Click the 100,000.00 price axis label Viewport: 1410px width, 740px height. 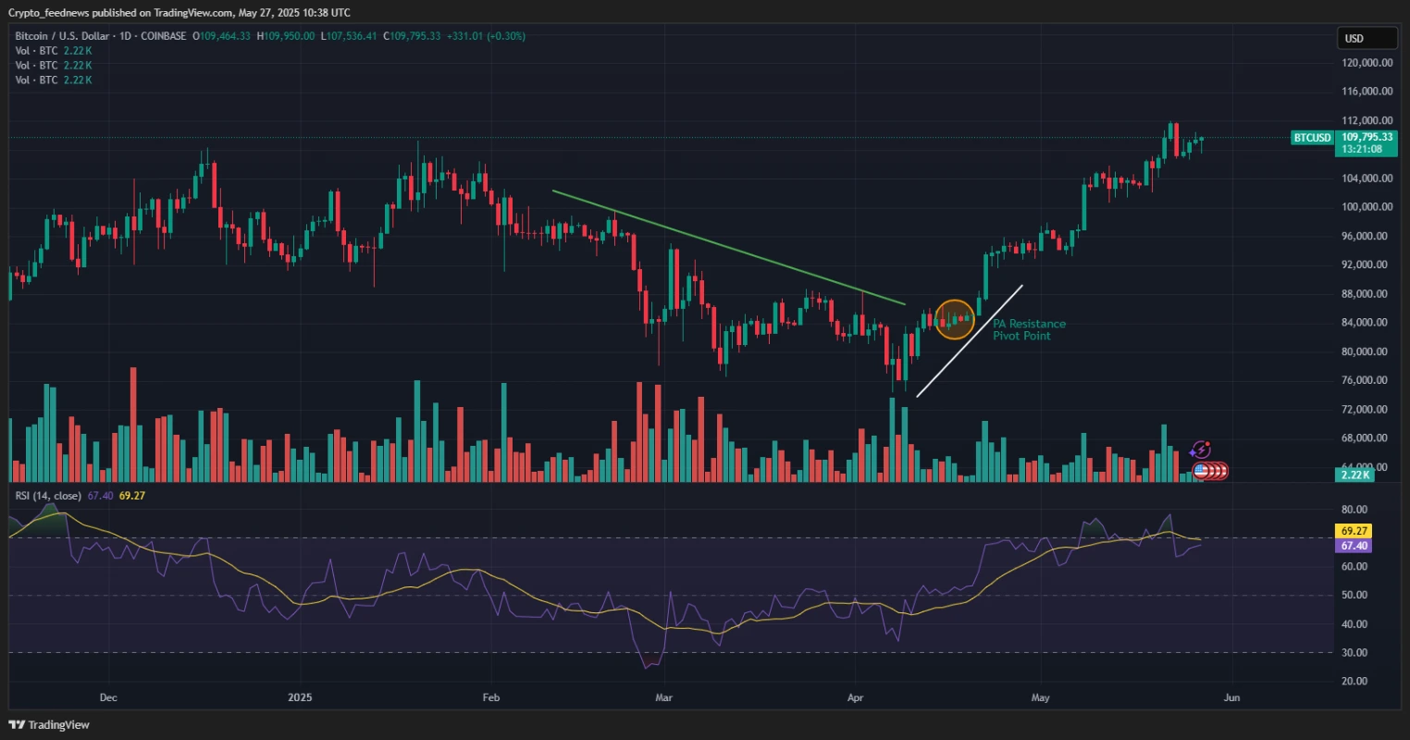point(1367,207)
